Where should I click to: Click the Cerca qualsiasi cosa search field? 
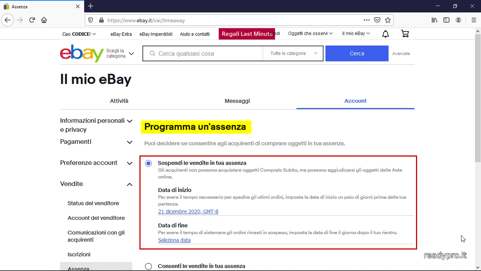point(203,53)
